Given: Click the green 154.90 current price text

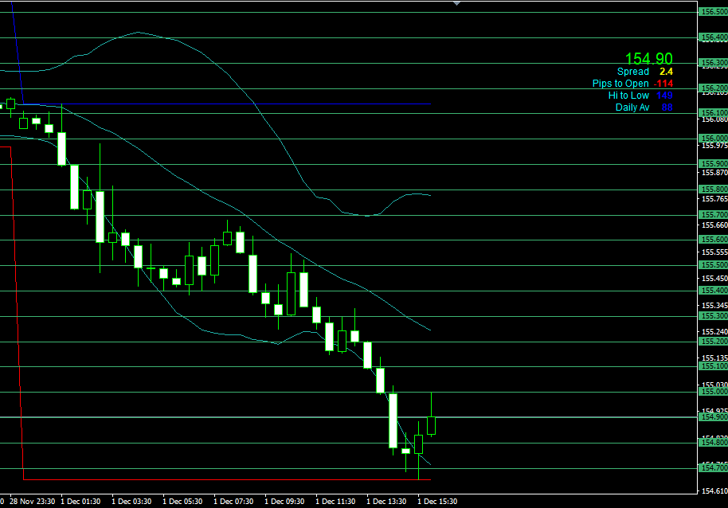Looking at the screenshot, I should coord(648,59).
